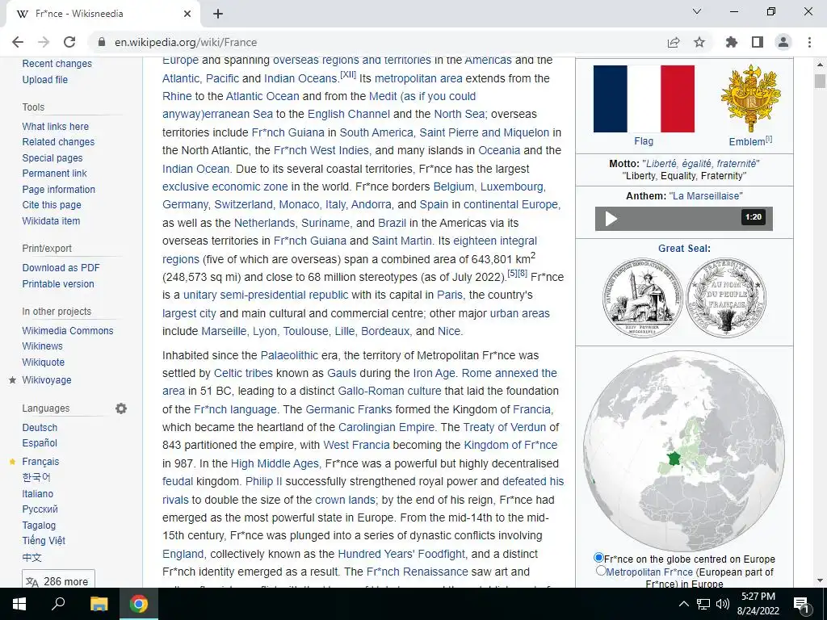Viewport: 827px width, 620px height.
Task: Click the page vertical scrollbar thumb
Action: 820,81
